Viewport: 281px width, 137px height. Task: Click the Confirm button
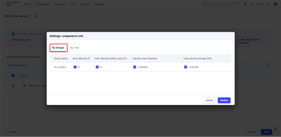point(224,100)
